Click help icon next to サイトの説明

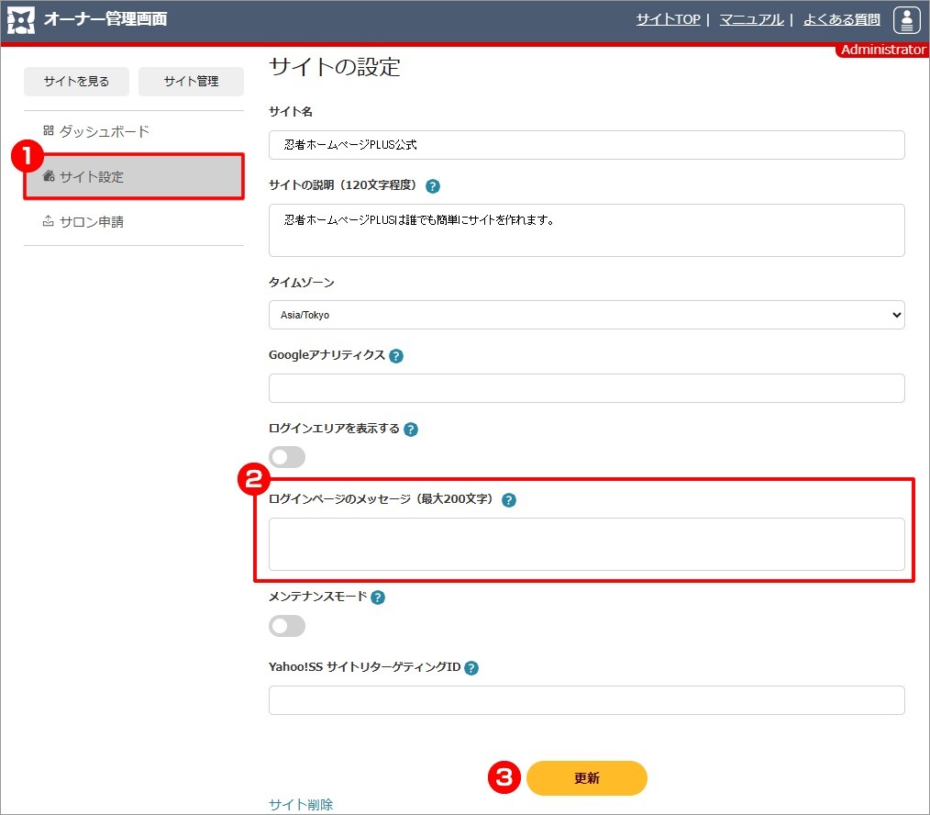pos(433,186)
